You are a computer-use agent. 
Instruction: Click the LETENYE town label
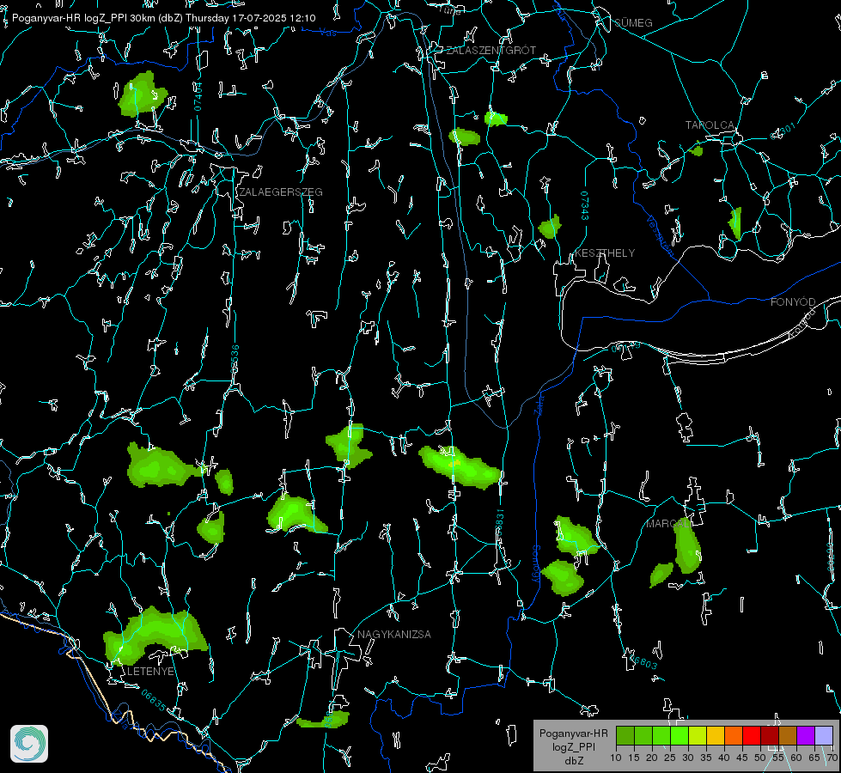[x=150, y=672]
